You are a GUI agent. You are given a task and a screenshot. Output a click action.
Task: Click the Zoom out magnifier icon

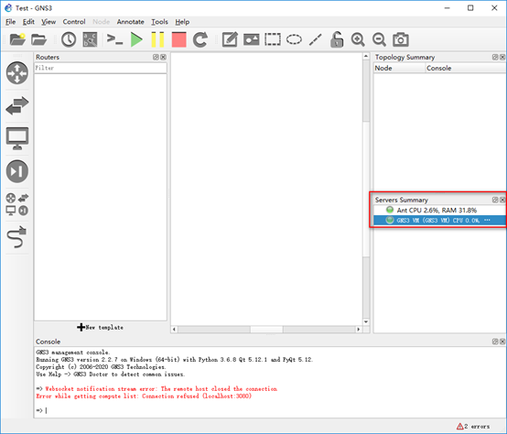(379, 39)
